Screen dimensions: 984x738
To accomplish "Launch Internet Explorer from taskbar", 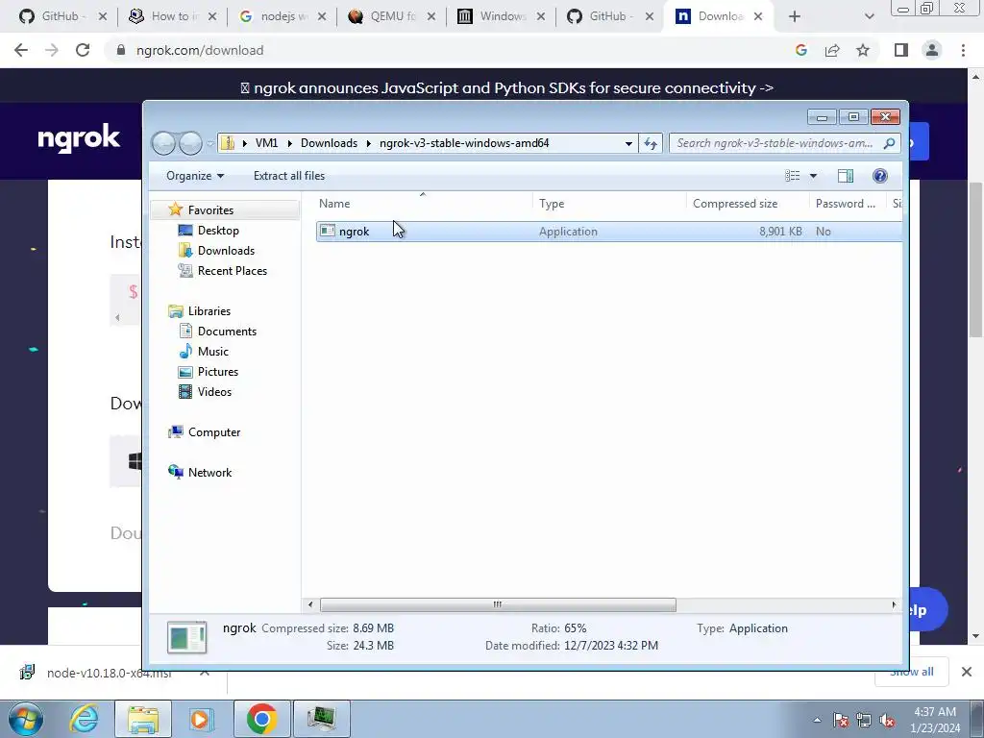I will pyautogui.click(x=84, y=719).
